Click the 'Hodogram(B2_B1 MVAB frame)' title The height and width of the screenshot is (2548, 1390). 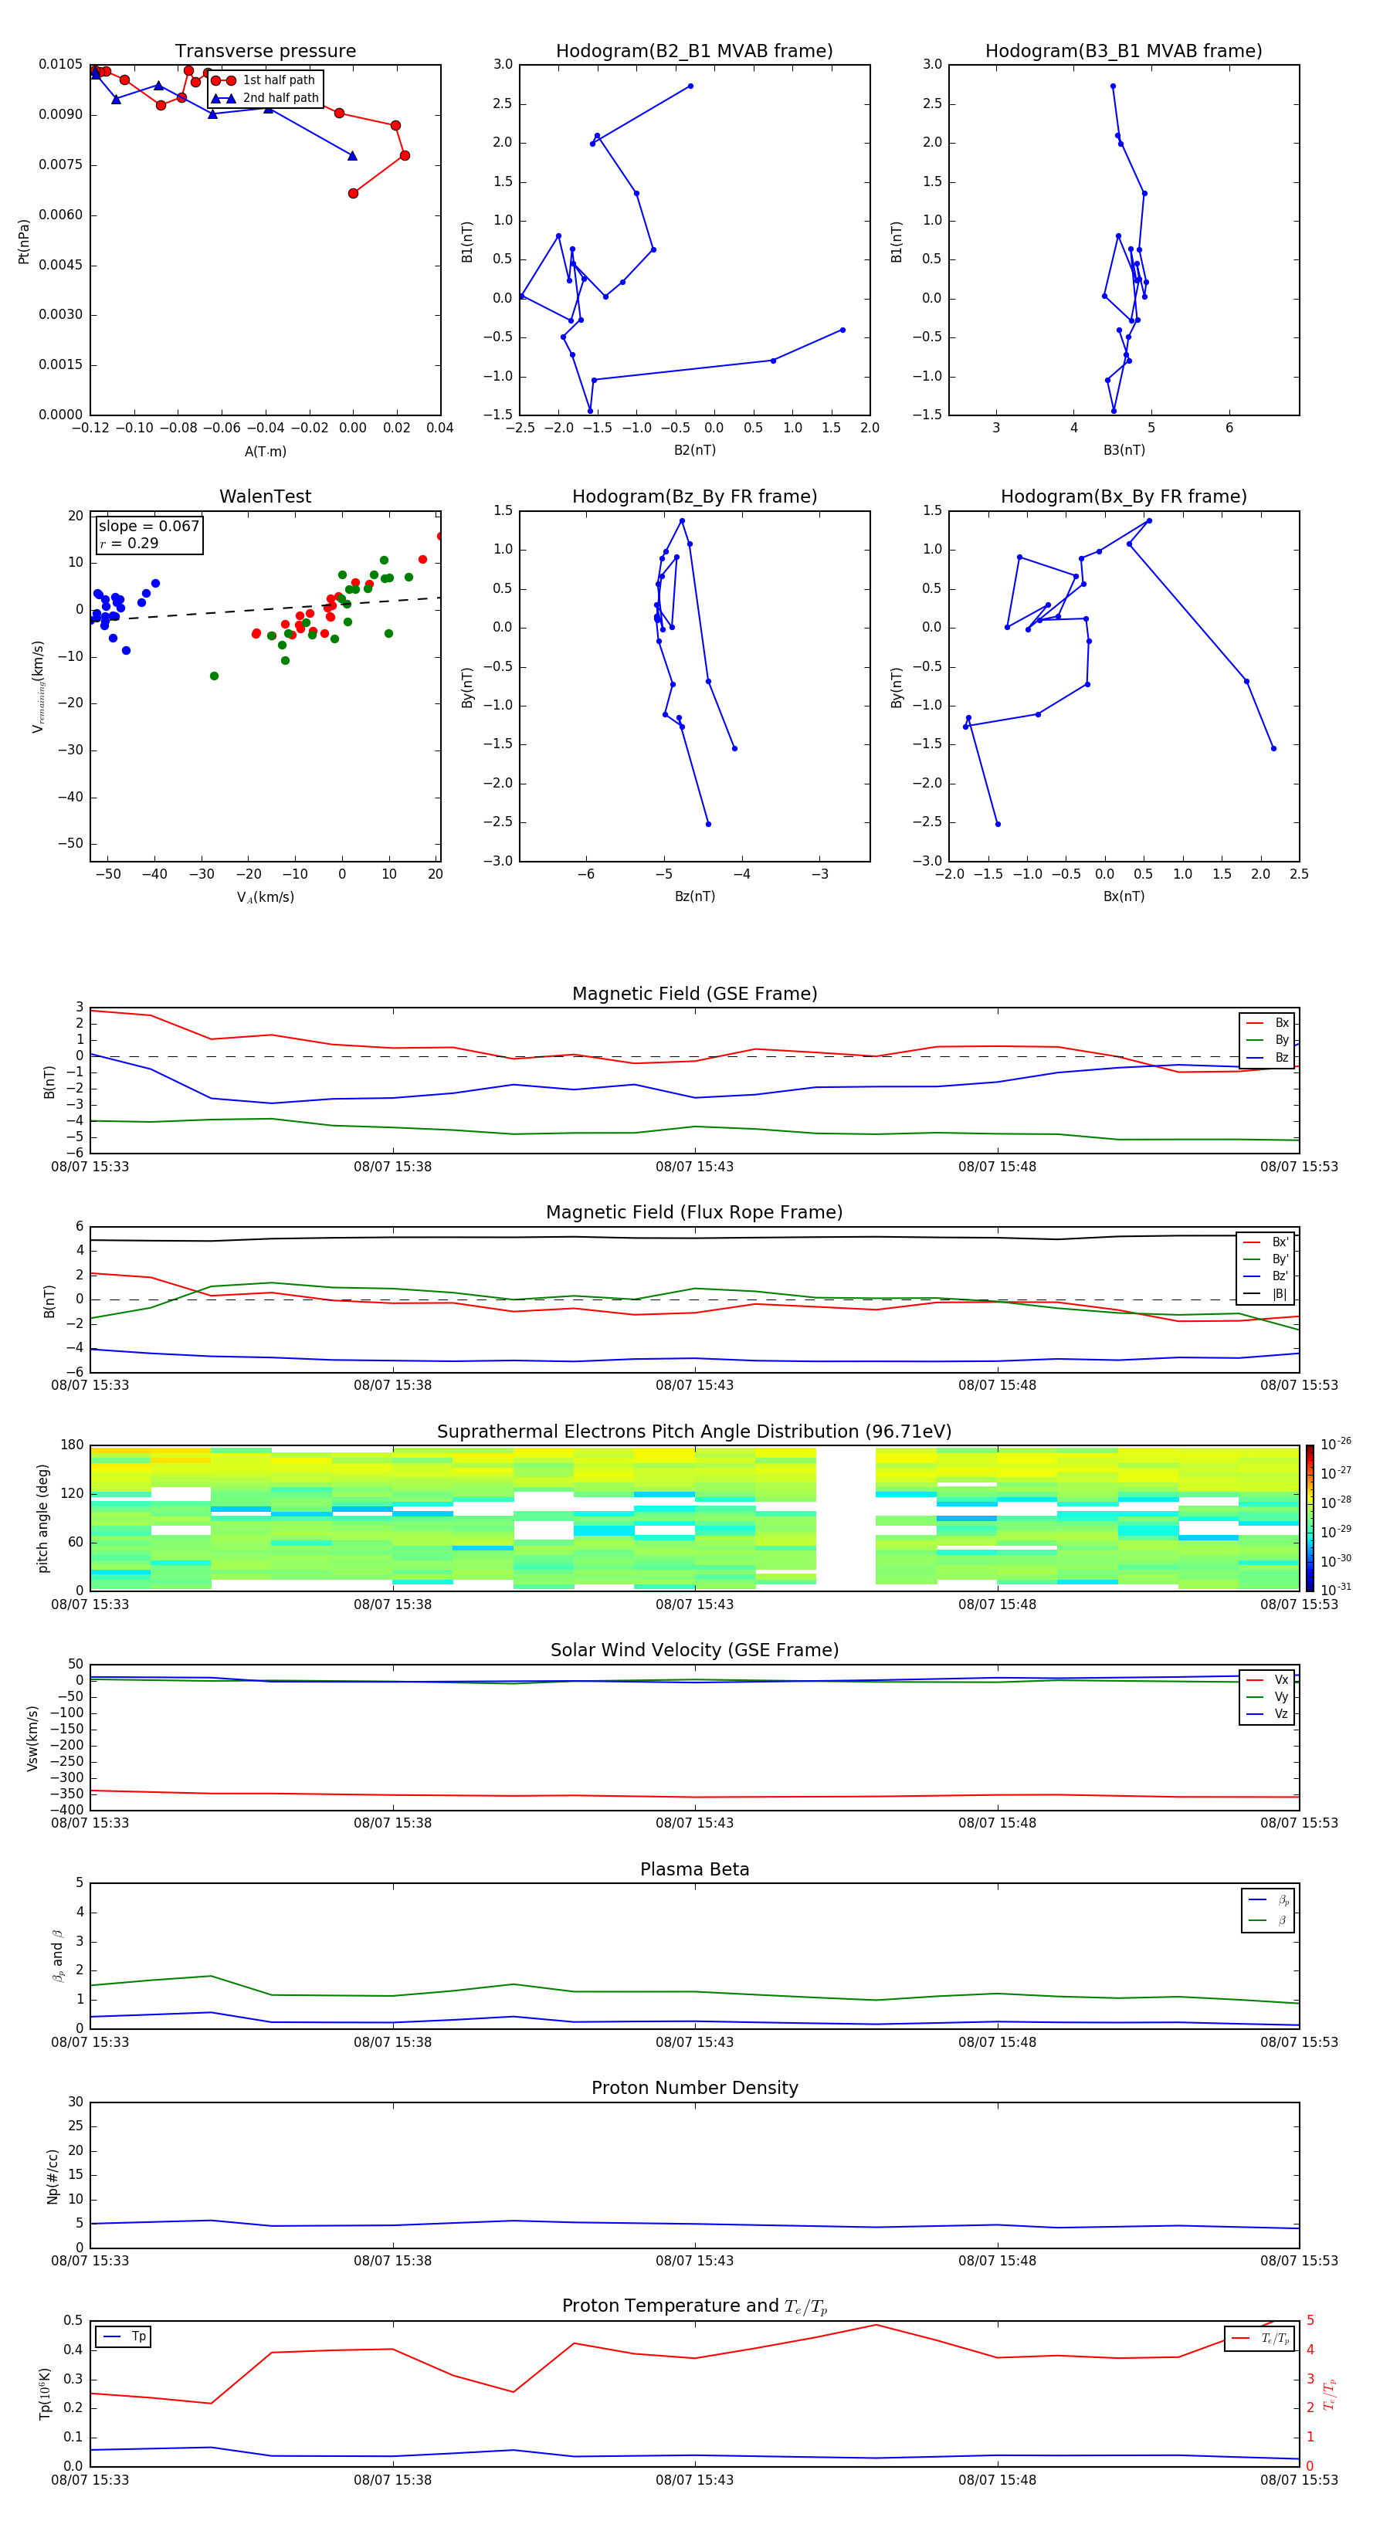(x=694, y=52)
